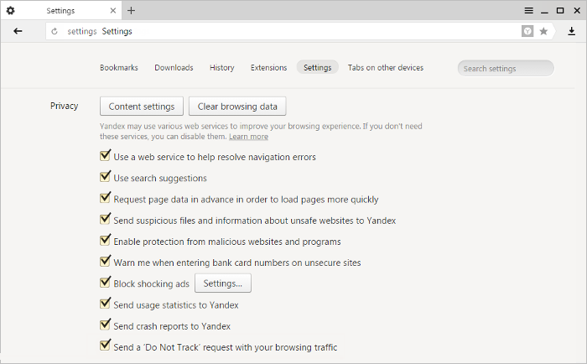Uncheck Use search suggestions

pos(105,176)
